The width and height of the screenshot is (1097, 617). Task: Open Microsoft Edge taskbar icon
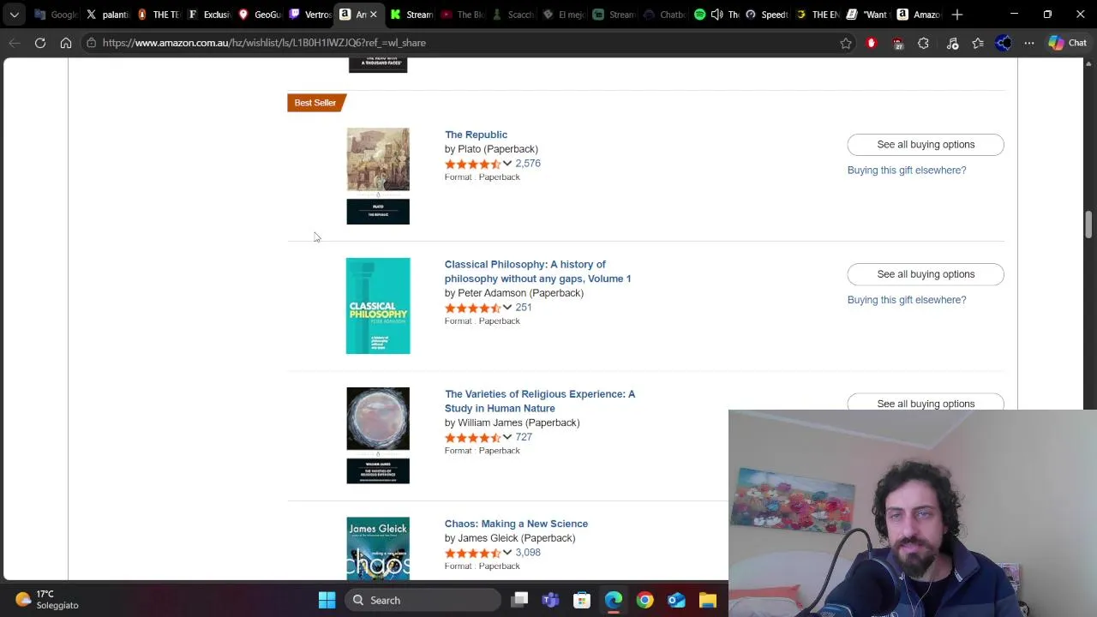pos(614,600)
